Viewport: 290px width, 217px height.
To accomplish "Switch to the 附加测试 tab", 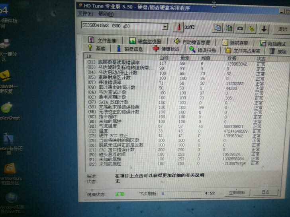I will pos(273,43).
